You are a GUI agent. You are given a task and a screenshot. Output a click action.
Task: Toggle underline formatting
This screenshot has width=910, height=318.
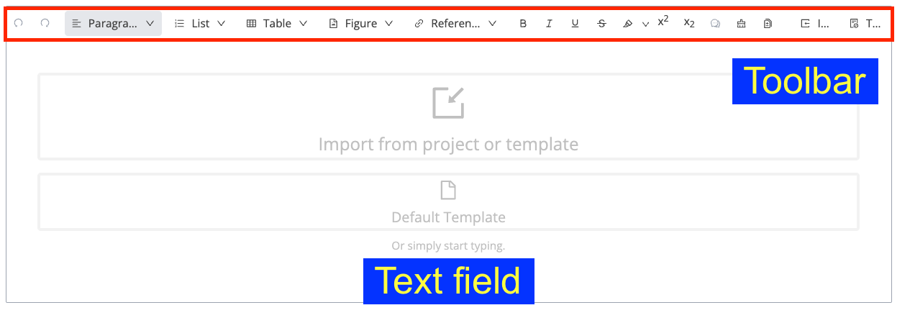(x=575, y=24)
